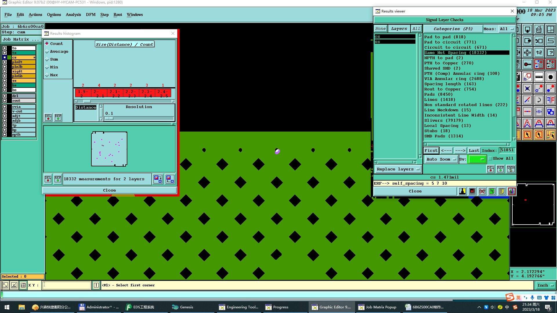The image size is (557, 313).
Task: Select the Slivers (79179) category
Action: point(444,121)
